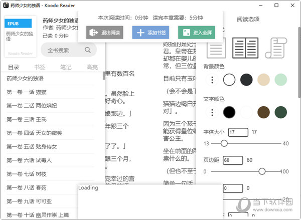Screen dimensions: 301x220
Task: Click the 文字颜色 label
Action: (x=214, y=99)
